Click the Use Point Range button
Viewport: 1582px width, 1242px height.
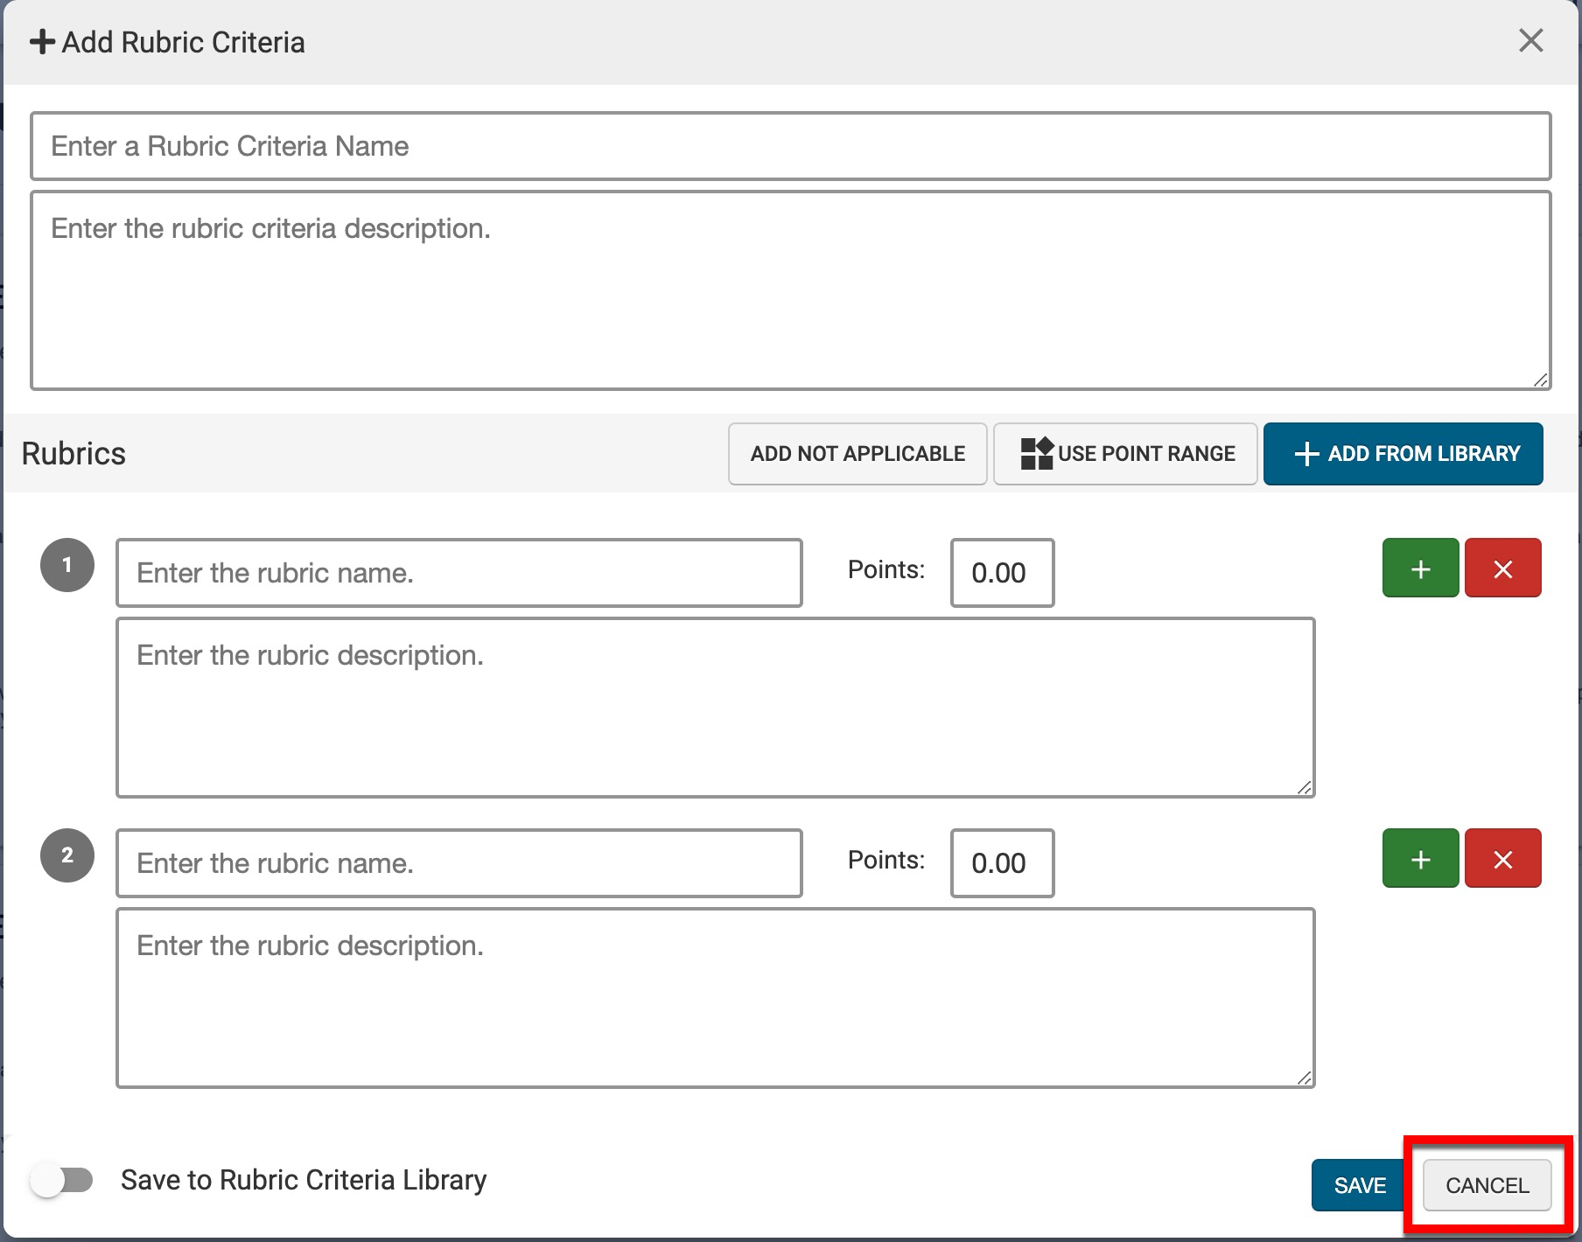(x=1125, y=454)
